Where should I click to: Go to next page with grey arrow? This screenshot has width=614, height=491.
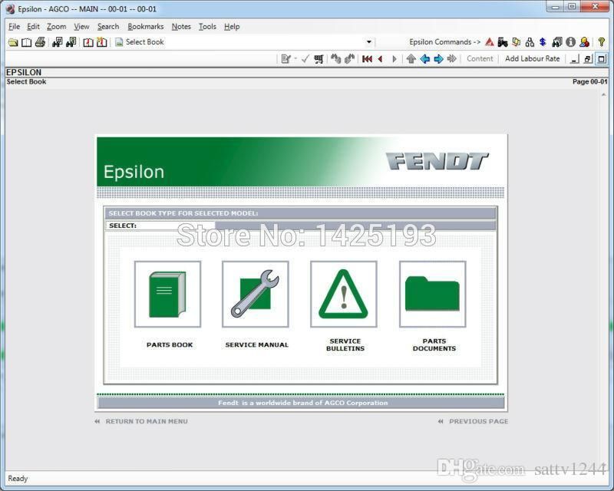pyautogui.click(x=394, y=59)
